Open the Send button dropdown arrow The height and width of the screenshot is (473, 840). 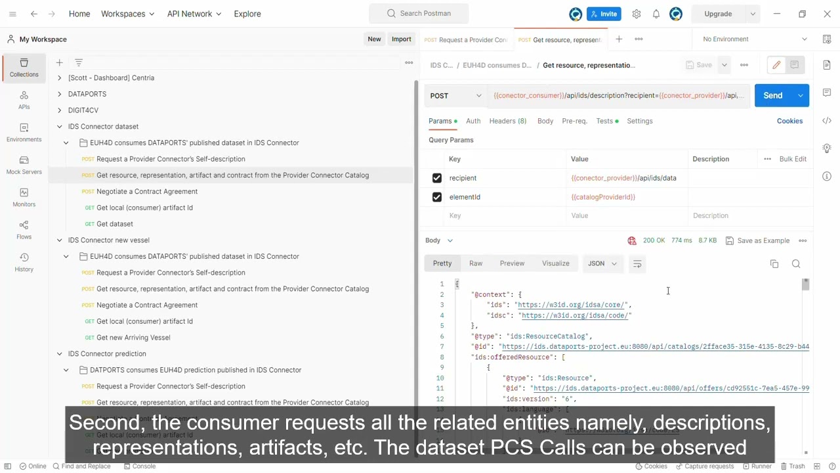[801, 96]
